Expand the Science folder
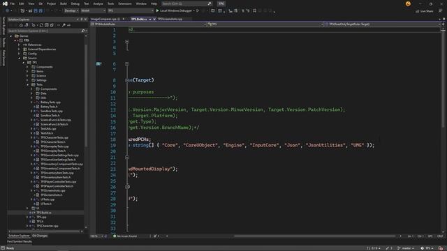 [x=28, y=76]
